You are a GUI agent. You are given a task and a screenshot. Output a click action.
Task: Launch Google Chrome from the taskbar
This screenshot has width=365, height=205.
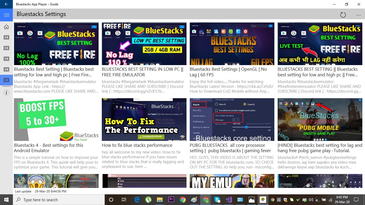(183, 199)
